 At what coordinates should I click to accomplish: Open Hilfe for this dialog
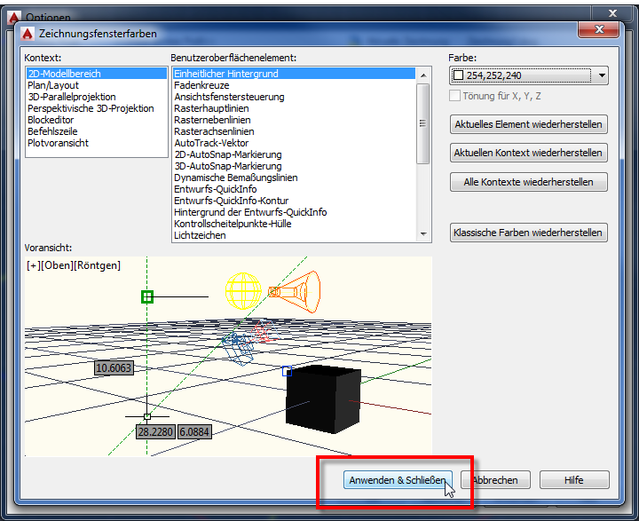coord(574,480)
